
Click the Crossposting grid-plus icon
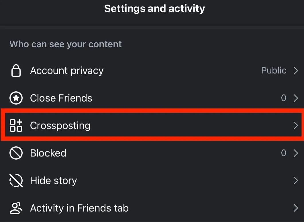16,126
